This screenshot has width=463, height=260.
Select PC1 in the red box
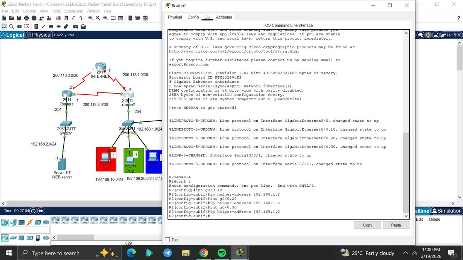[x=105, y=158]
